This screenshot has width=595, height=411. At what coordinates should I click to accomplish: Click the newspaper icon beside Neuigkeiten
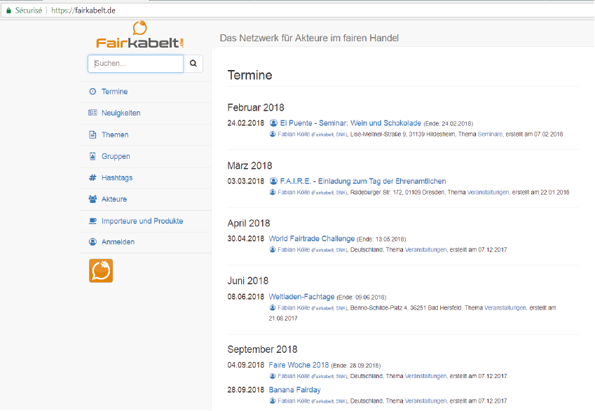(93, 113)
